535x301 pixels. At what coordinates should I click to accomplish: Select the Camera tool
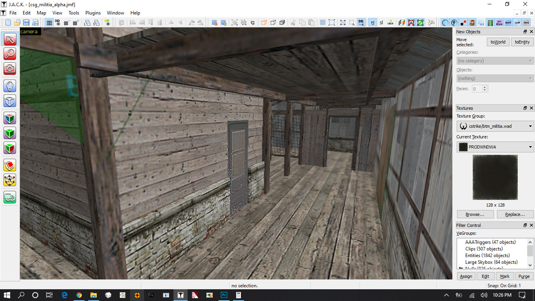10,68
